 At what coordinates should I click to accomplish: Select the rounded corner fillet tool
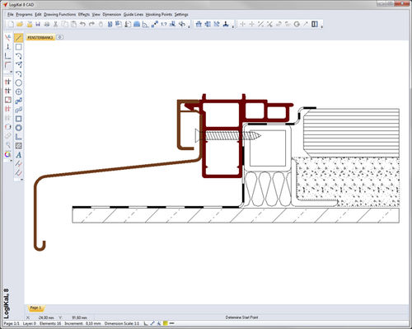[7, 65]
